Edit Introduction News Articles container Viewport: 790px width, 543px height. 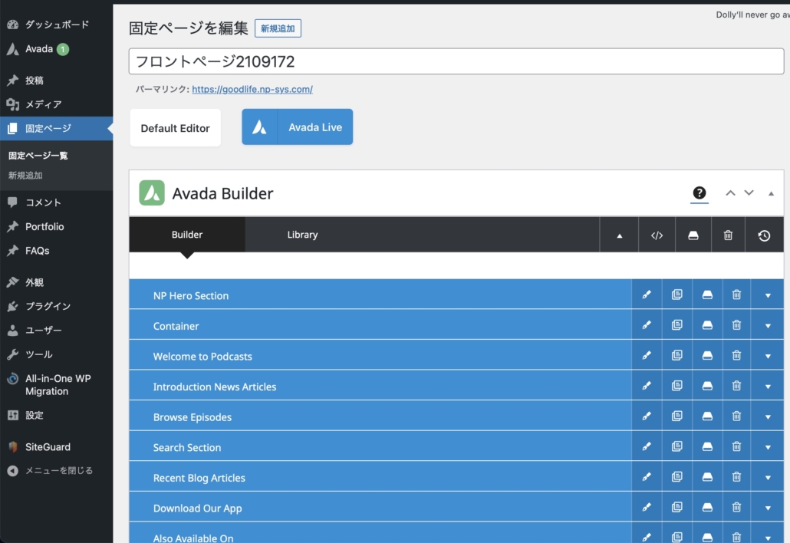[647, 385]
